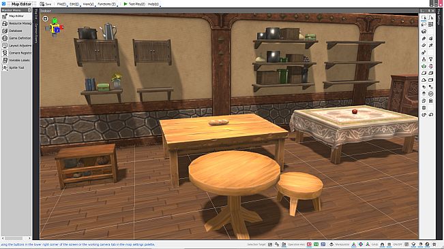Select the raise terrain tool
This screenshot has height=249, width=444.
(424, 59)
